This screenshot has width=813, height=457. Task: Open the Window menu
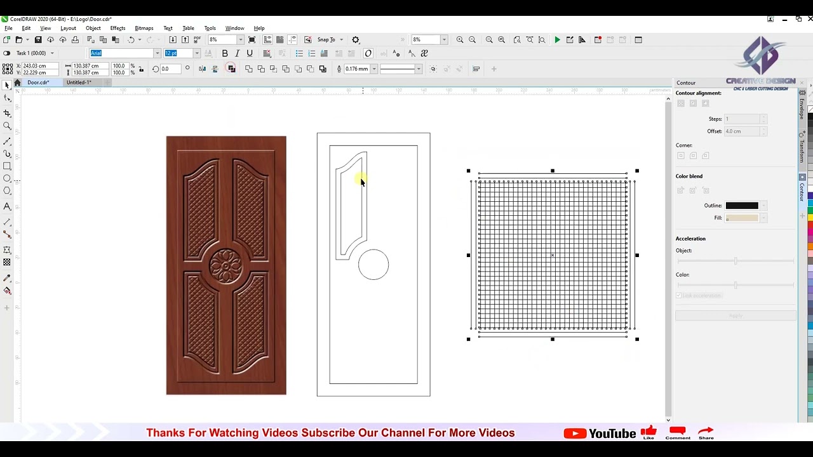[234, 28]
